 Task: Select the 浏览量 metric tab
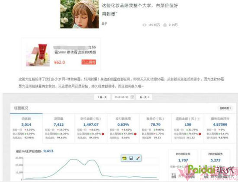58,128
